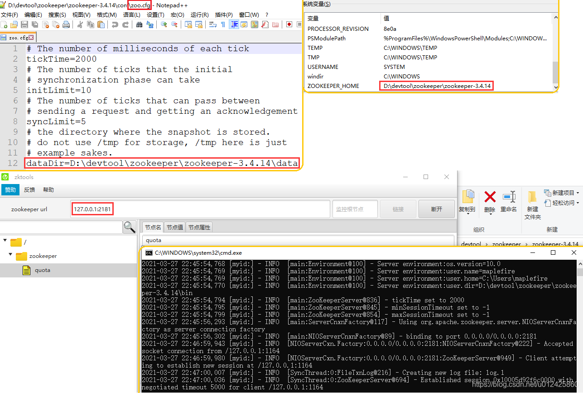This screenshot has width=583, height=393.
Task: Open the 新建项目 dropdown in Explorer
Action: [561, 193]
